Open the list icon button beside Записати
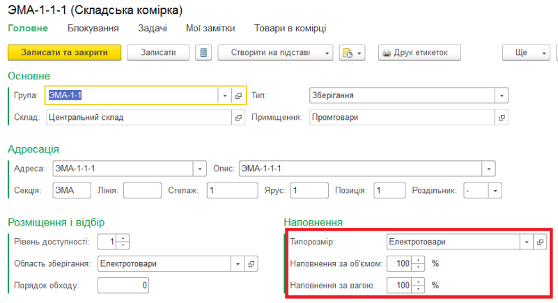The width and height of the screenshot is (558, 303). click(203, 53)
